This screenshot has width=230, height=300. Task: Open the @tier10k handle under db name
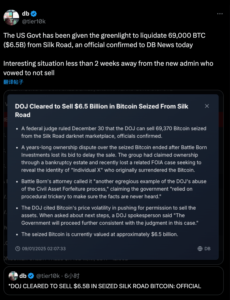pos(34,22)
